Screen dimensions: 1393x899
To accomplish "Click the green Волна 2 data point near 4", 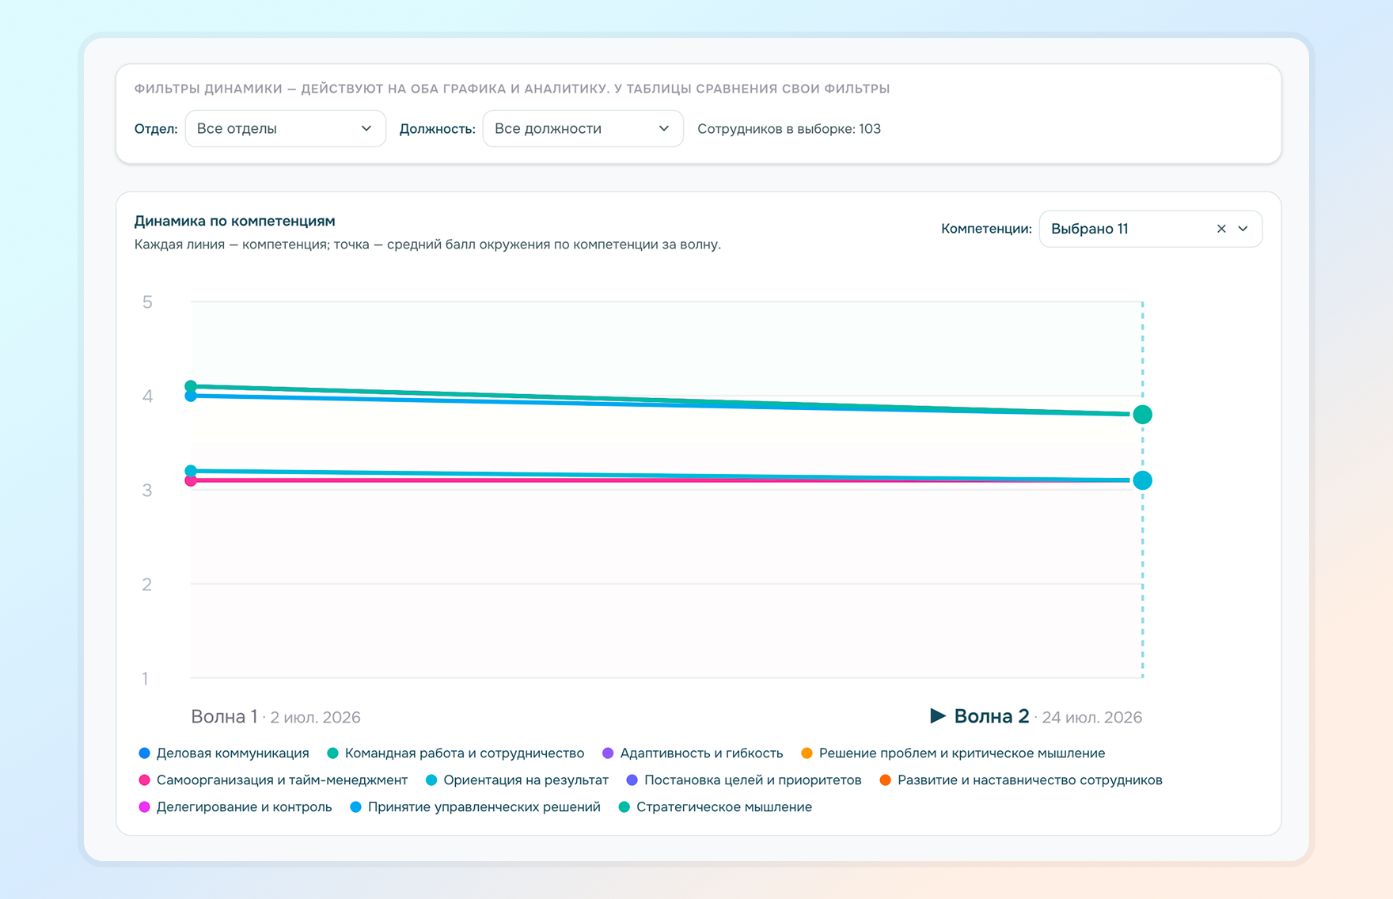I will click(x=1142, y=414).
